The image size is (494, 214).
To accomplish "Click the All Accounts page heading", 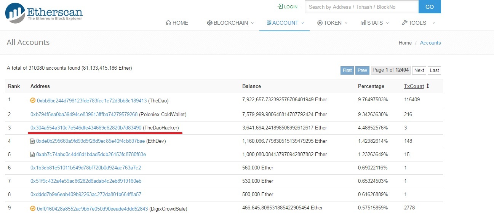I will pos(28,42).
